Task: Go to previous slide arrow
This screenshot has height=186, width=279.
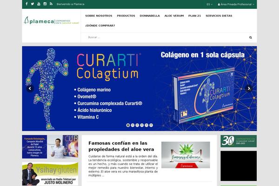Action: pyautogui.click(x=30, y=88)
